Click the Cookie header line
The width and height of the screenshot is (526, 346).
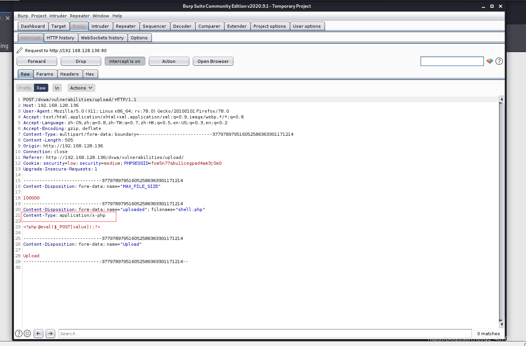(123, 163)
